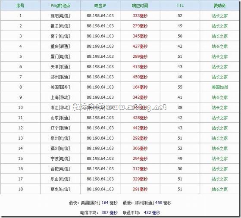
Task: Click 站长之家 link in the 合肥[电信] row
Action: tap(219, 169)
